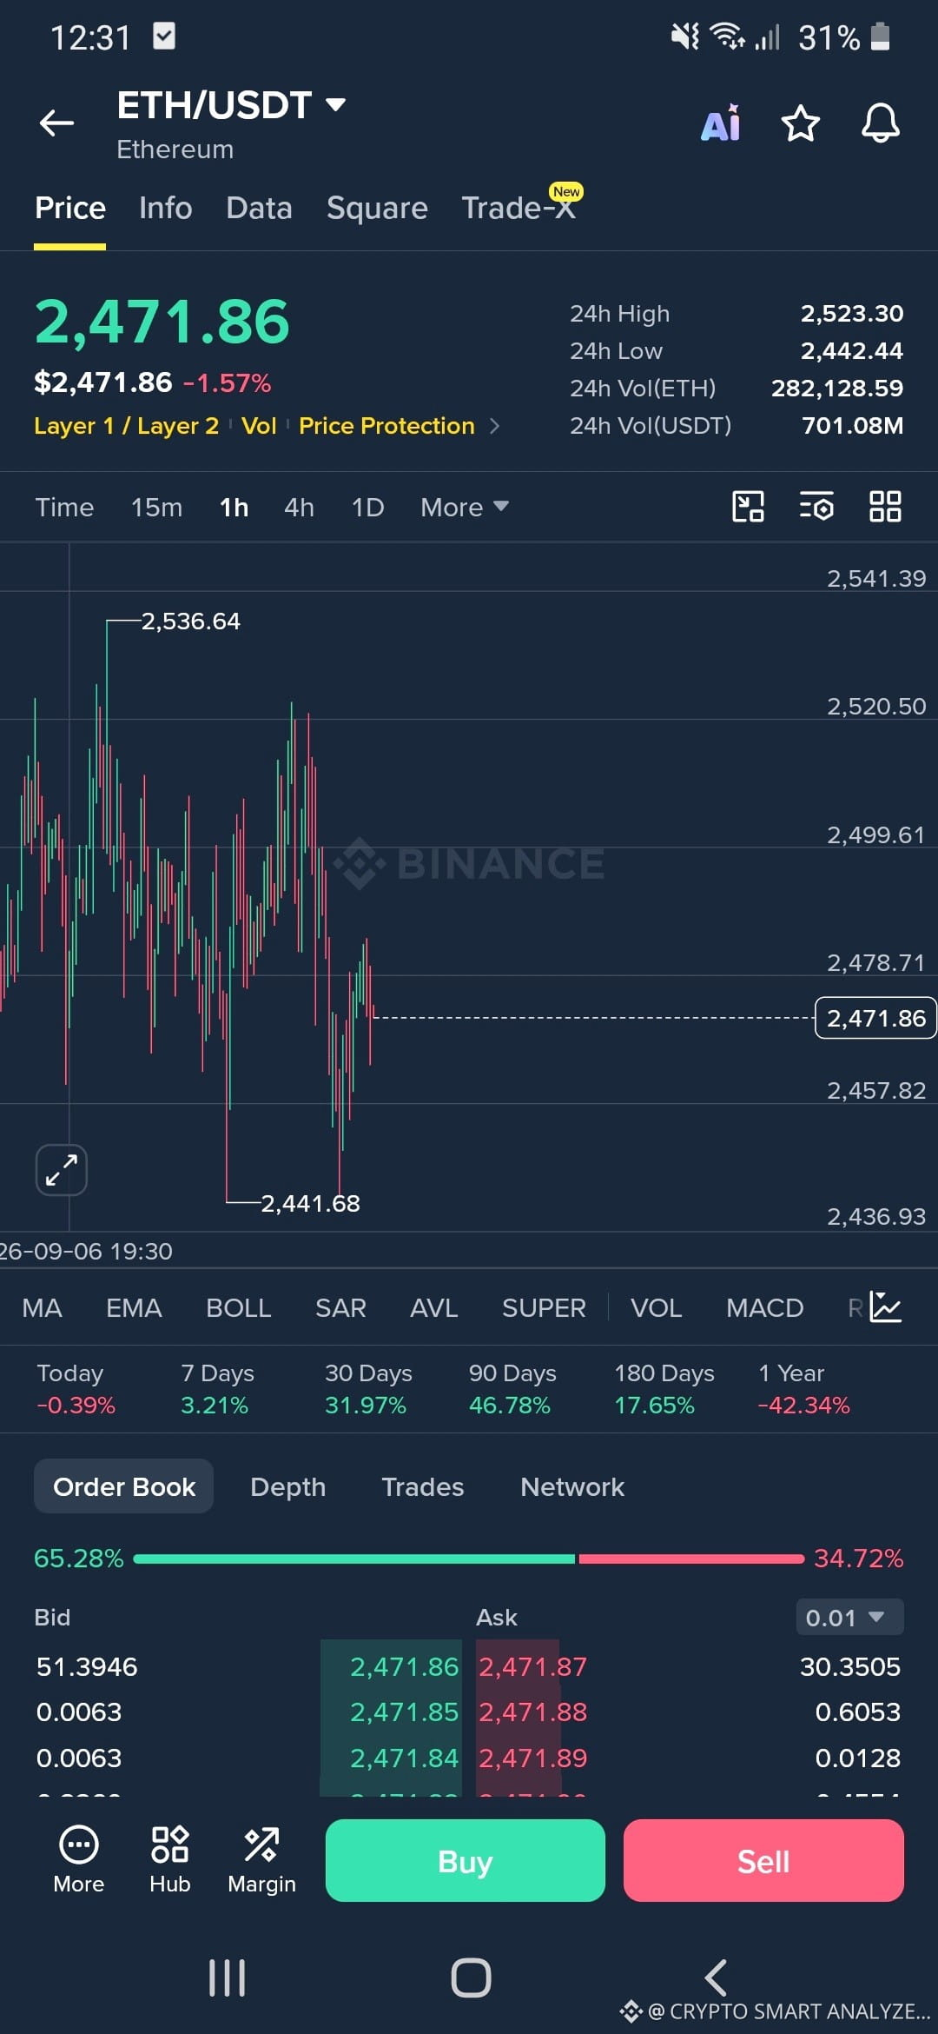Open price alert bell icon

click(x=880, y=123)
